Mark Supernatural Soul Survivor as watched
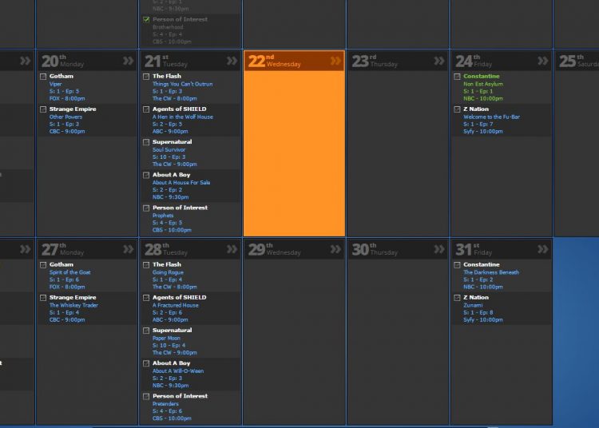The height and width of the screenshot is (428, 599). 146,142
